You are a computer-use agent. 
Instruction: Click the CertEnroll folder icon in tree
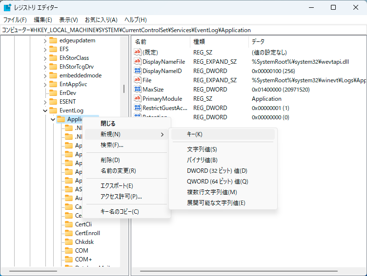click(69, 233)
